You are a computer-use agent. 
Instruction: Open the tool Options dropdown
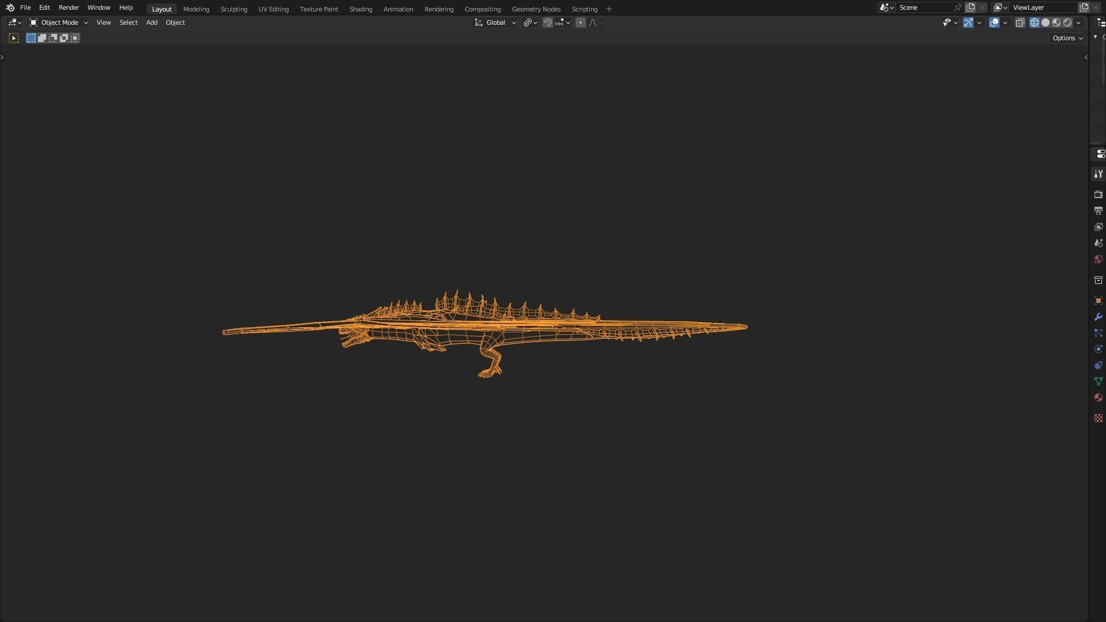tap(1067, 38)
